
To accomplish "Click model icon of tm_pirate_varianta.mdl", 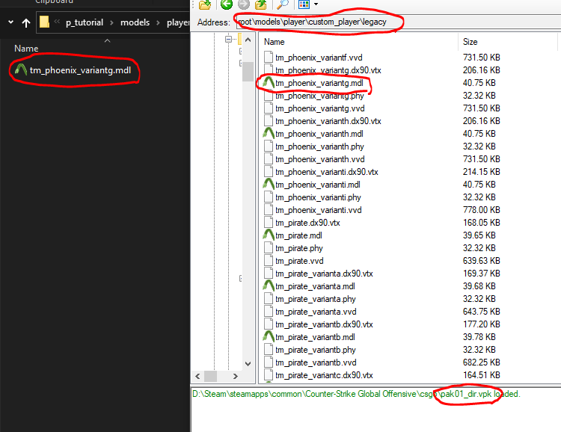I will 269,286.
